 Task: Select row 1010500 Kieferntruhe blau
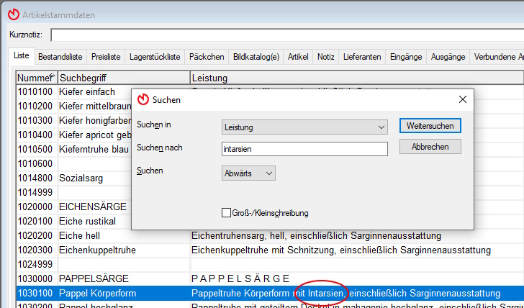pyautogui.click(x=73, y=150)
